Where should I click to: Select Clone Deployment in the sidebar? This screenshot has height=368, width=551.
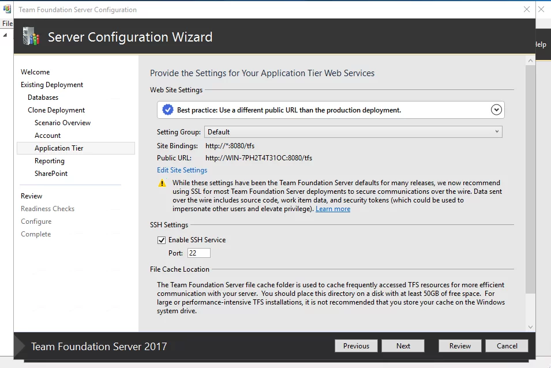tap(56, 110)
